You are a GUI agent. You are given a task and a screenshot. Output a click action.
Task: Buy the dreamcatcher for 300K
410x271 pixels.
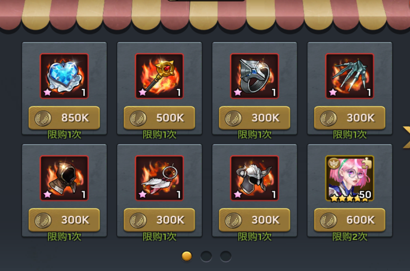tap(159, 220)
